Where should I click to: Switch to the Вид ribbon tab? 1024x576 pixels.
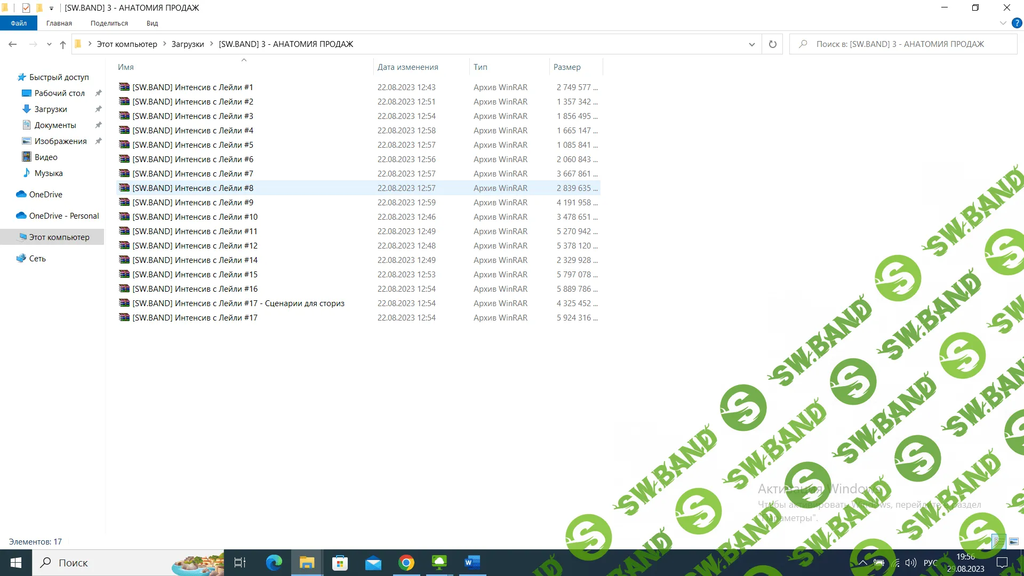click(x=152, y=23)
